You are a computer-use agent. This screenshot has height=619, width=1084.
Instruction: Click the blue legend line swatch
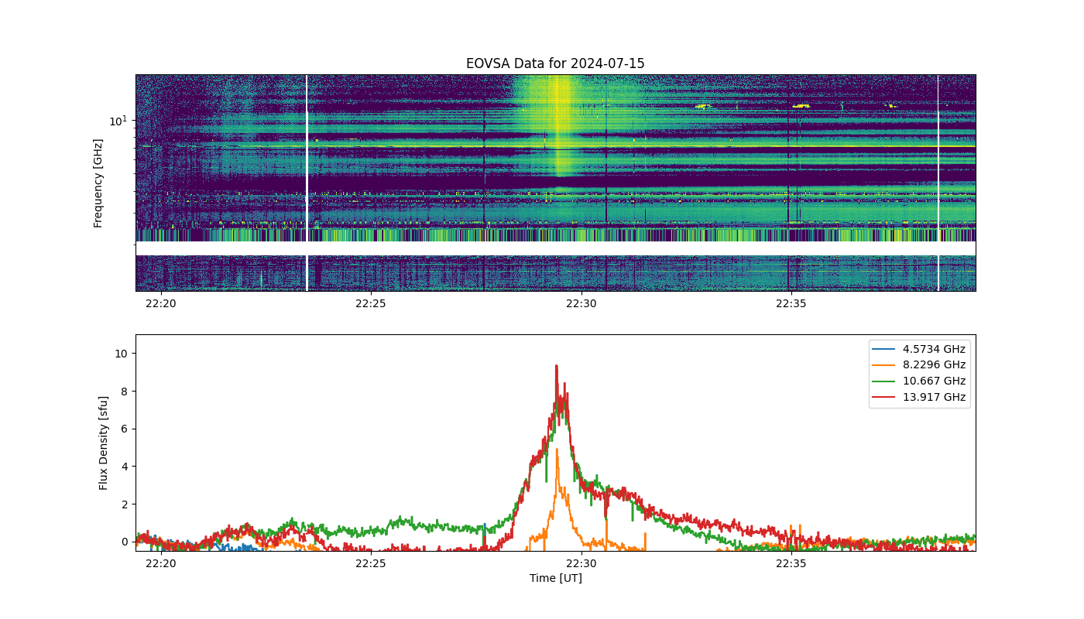pyautogui.click(x=886, y=349)
